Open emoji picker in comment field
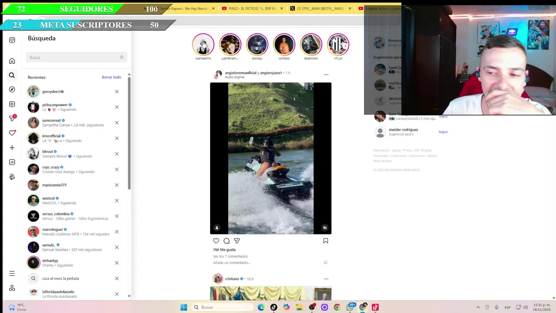 325,263
